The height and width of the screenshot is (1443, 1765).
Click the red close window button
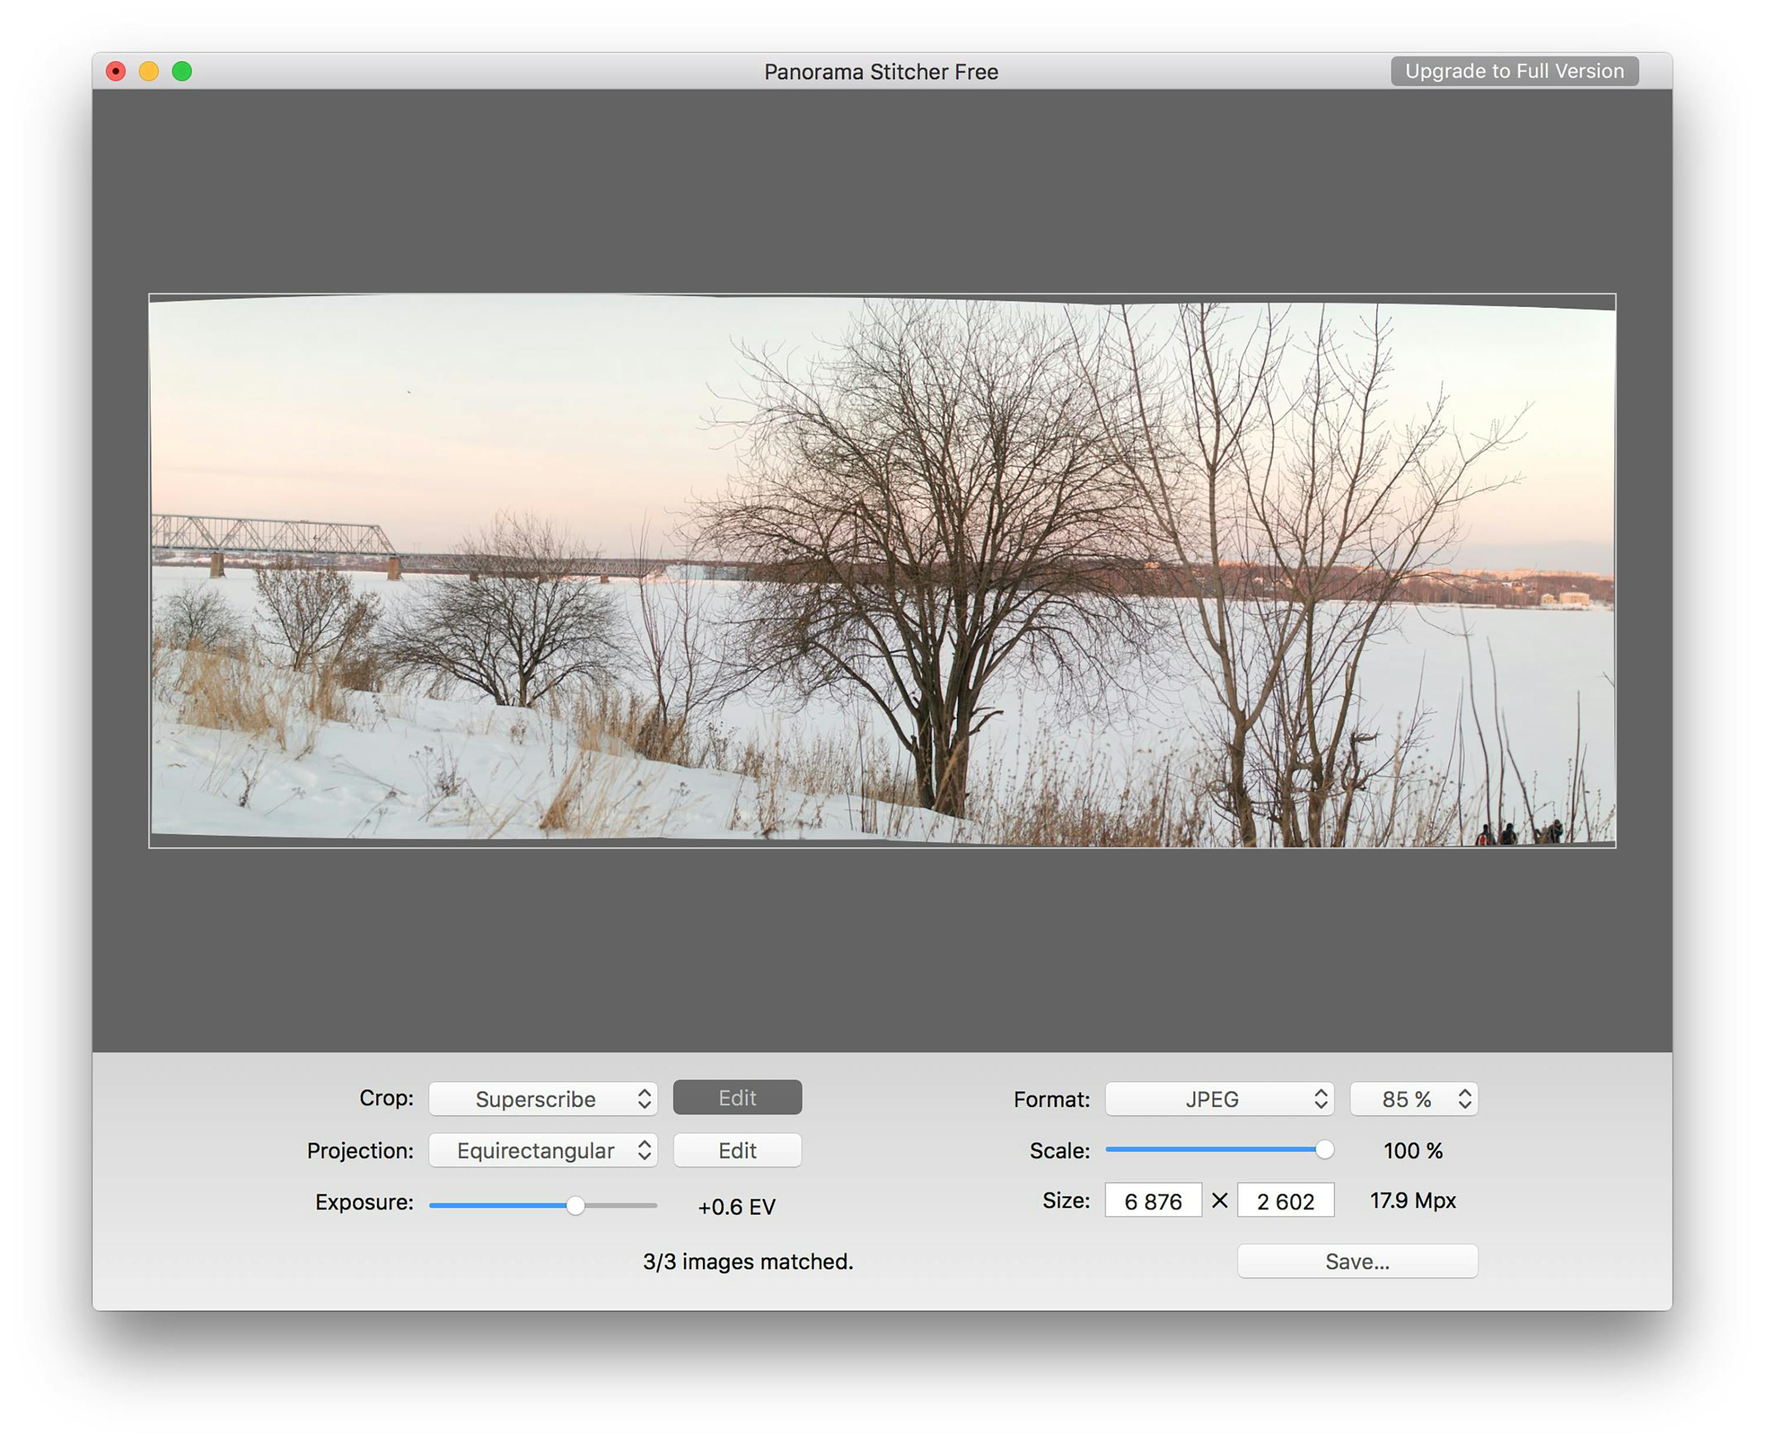[116, 71]
